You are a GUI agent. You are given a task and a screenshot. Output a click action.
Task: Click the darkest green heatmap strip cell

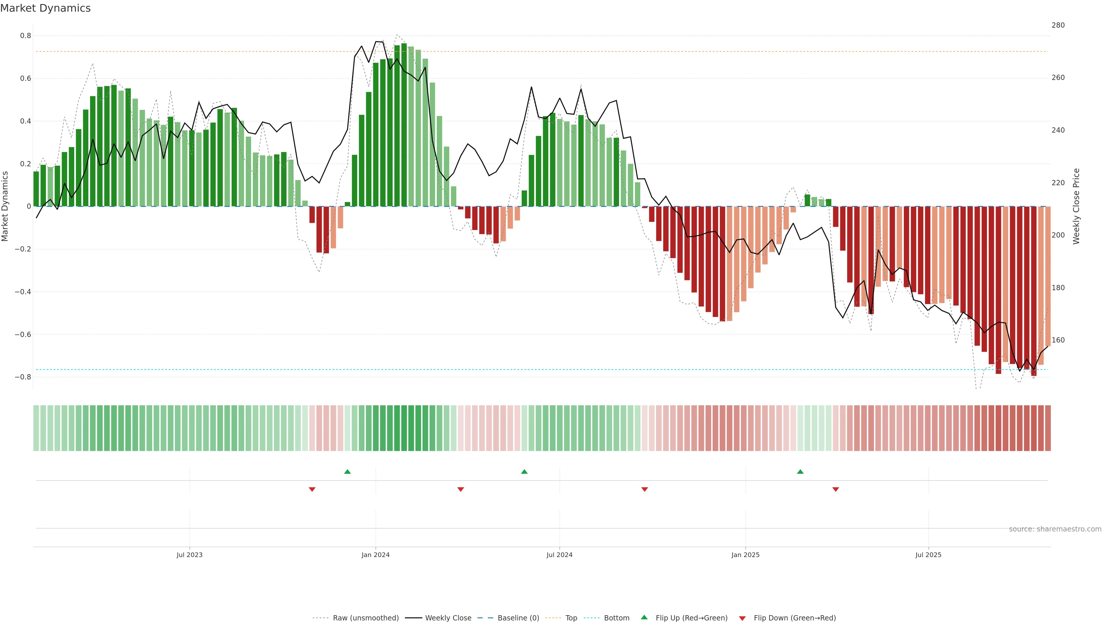tap(404, 428)
